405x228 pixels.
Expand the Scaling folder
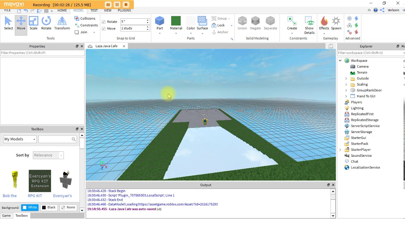(x=346, y=85)
